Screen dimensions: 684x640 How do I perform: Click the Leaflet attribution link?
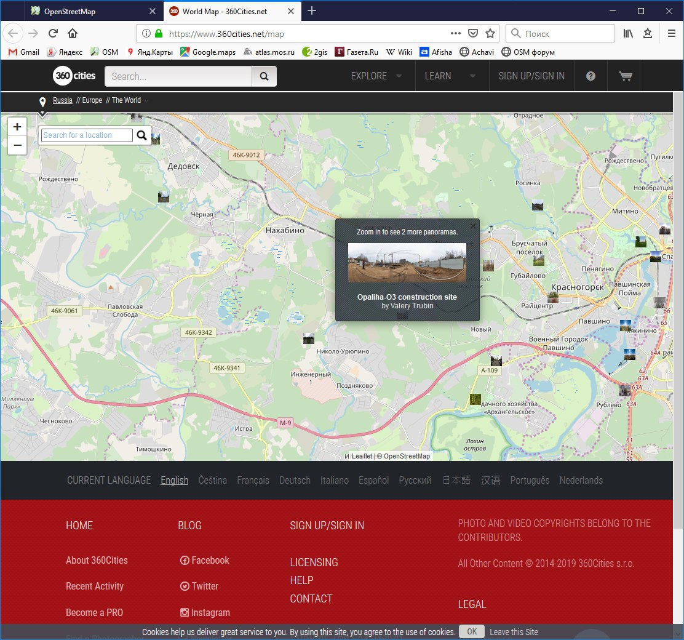click(362, 456)
